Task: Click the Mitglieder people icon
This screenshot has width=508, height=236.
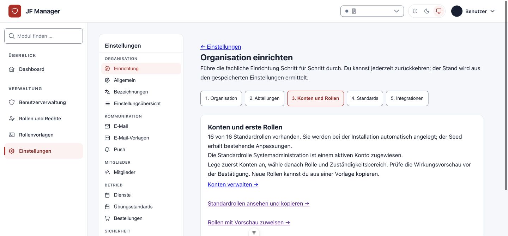Action: 107,172
